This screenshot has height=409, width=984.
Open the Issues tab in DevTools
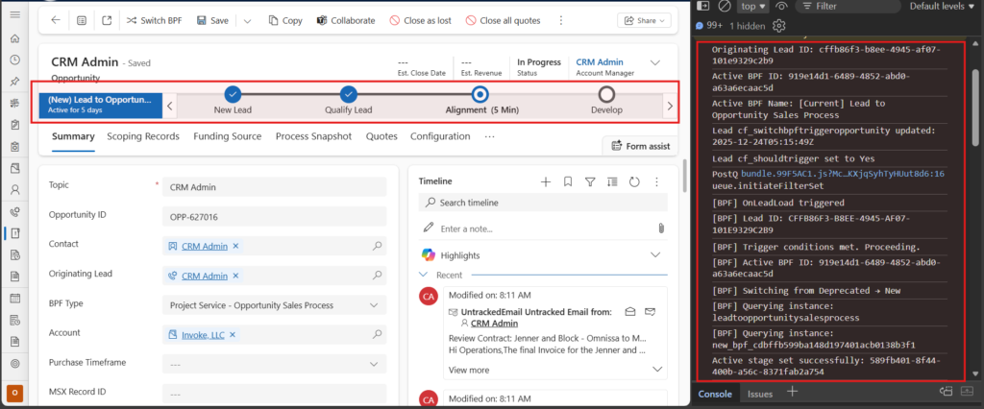pos(759,394)
